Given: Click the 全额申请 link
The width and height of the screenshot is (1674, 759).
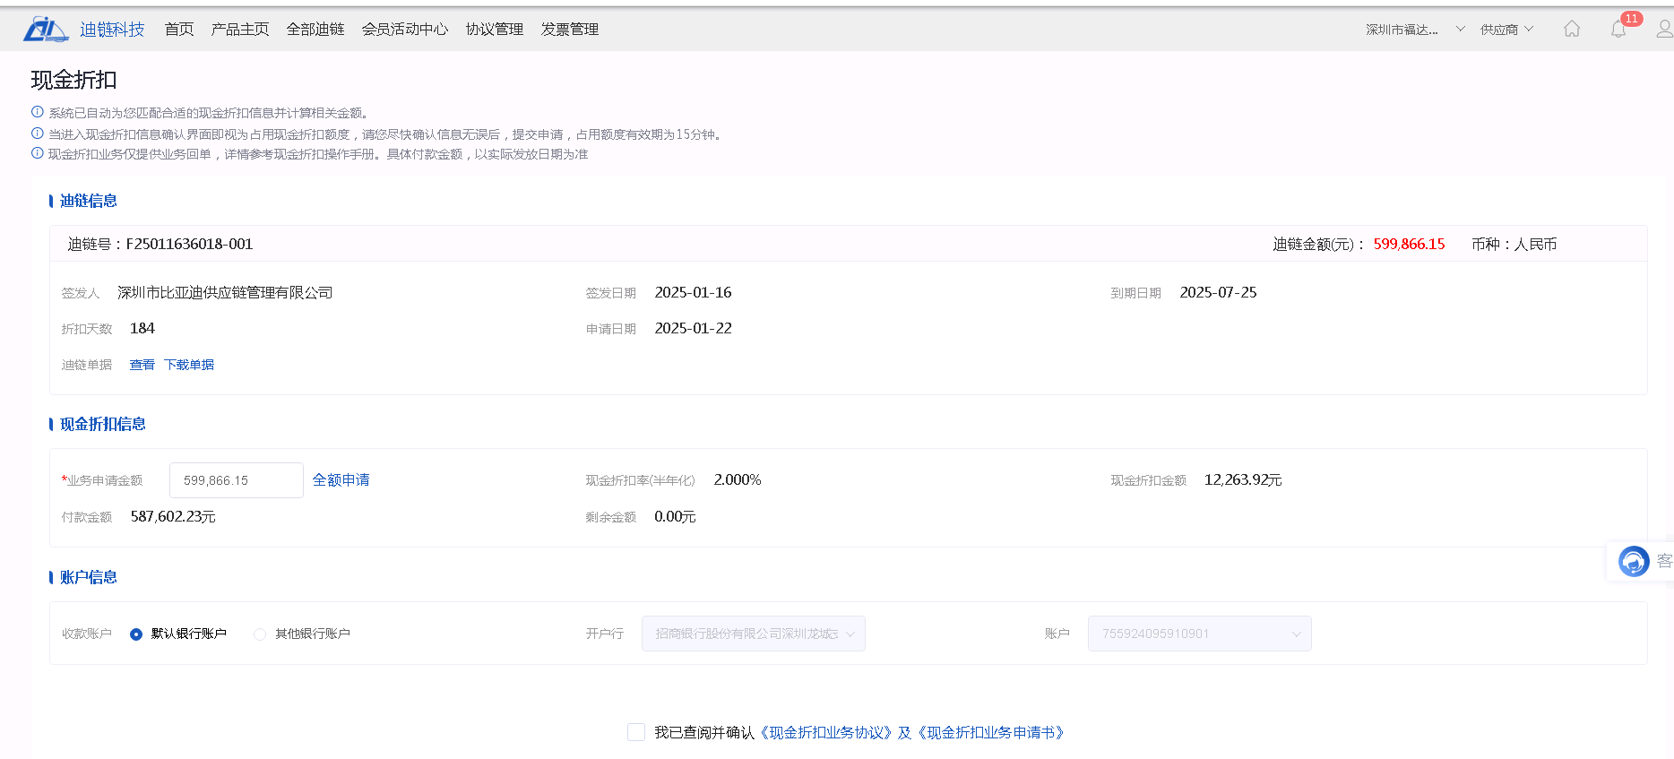Looking at the screenshot, I should point(341,480).
